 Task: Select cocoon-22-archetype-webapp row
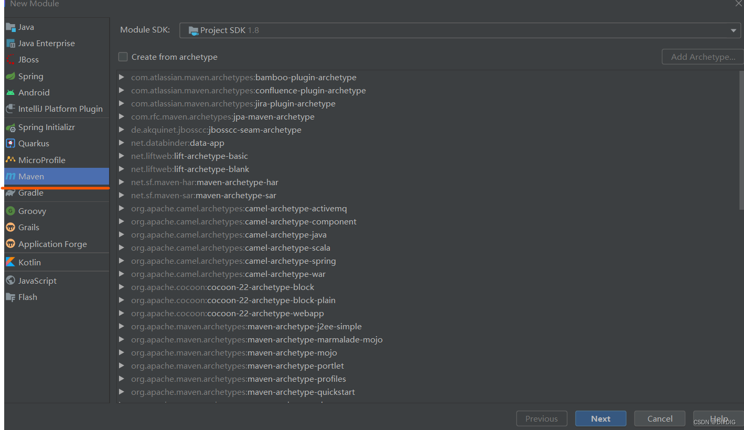428,313
